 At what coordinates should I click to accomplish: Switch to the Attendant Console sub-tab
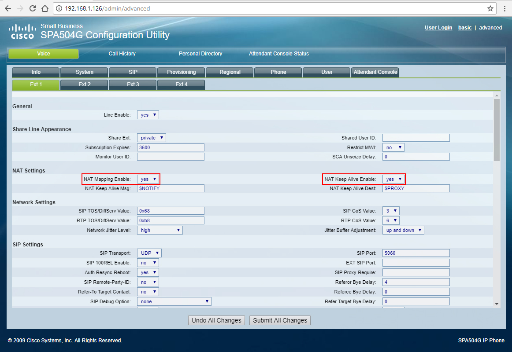point(375,72)
